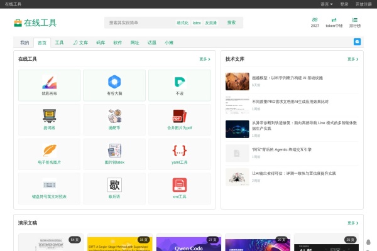The width and height of the screenshot is (377, 251).
Task: Open the xml工具 red file icon
Action: tap(180, 184)
